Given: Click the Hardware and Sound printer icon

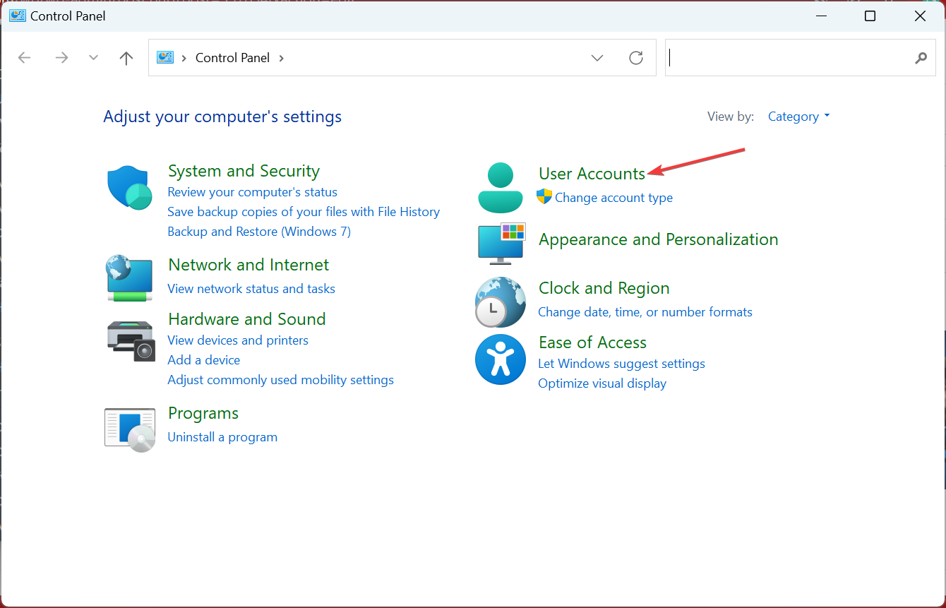Looking at the screenshot, I should (131, 341).
